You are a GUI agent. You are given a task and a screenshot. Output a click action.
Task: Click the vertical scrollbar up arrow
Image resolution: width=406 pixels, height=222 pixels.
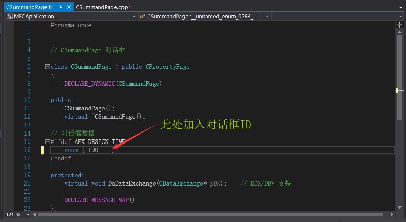point(399,32)
